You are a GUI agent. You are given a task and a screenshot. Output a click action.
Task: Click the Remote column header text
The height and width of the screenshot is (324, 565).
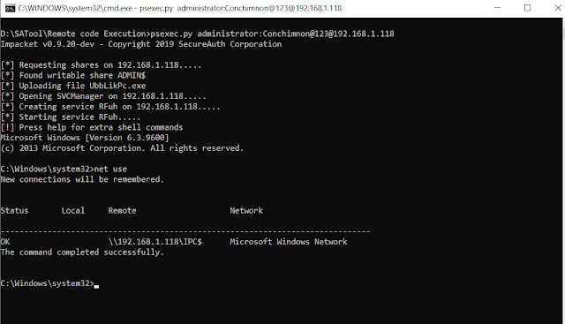(122, 210)
